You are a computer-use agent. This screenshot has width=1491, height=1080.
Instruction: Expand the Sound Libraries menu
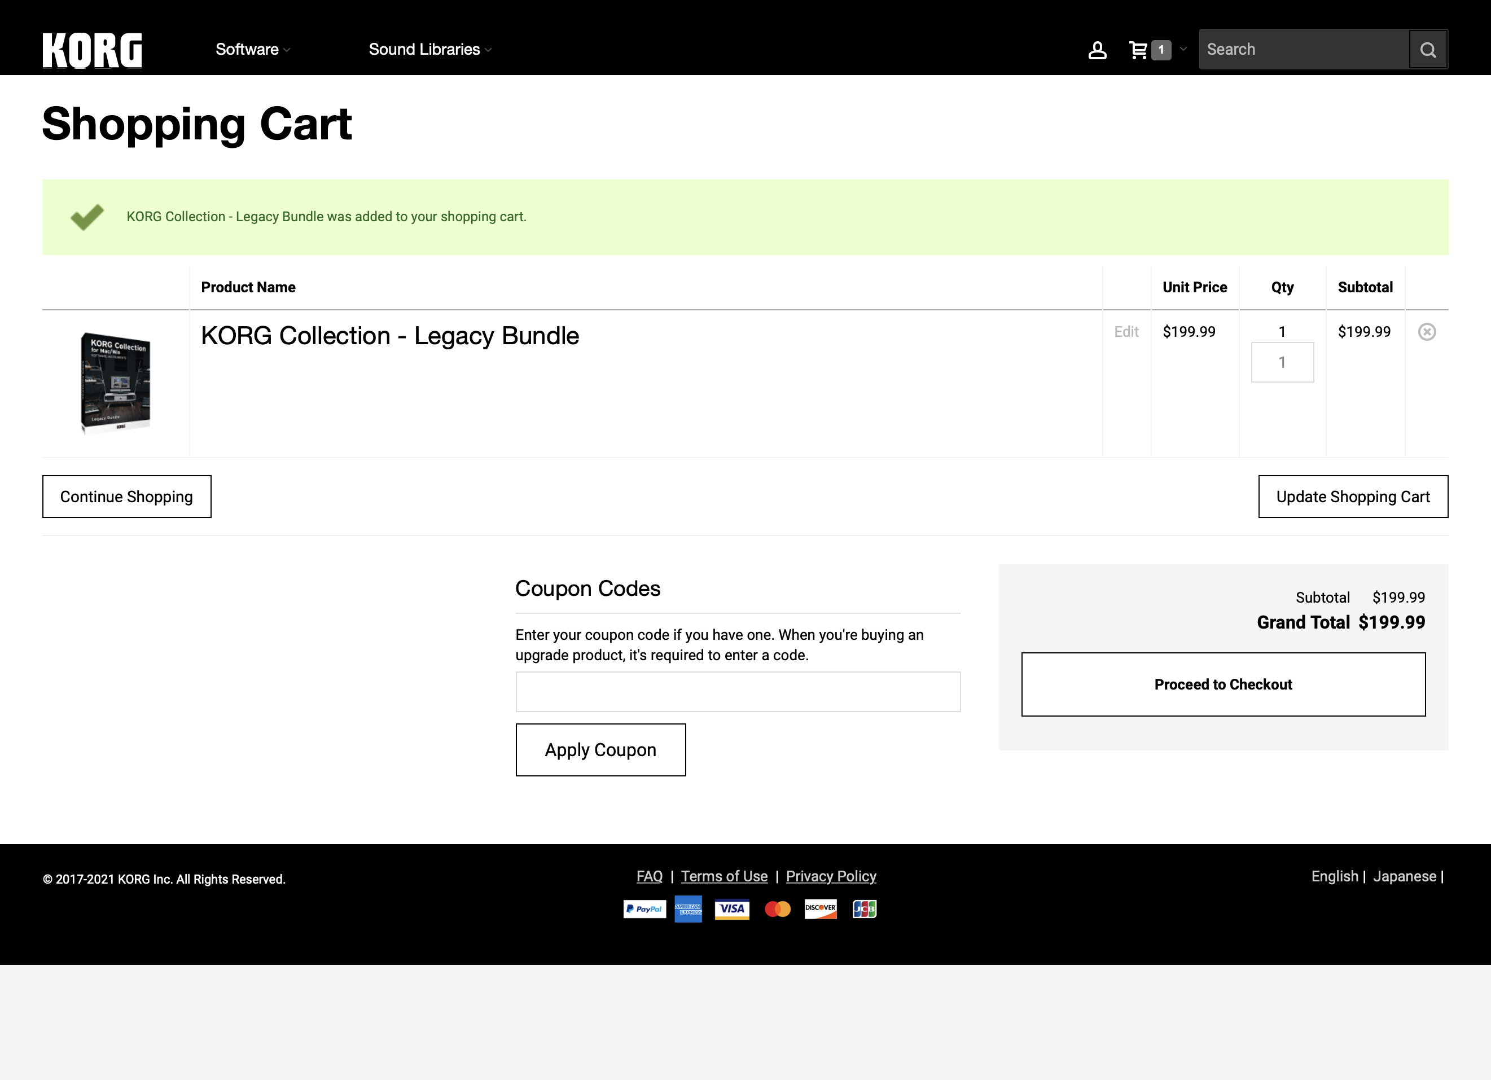click(430, 50)
